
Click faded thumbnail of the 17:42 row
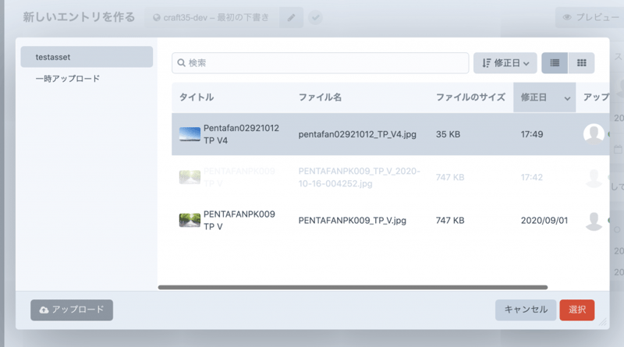point(190,177)
